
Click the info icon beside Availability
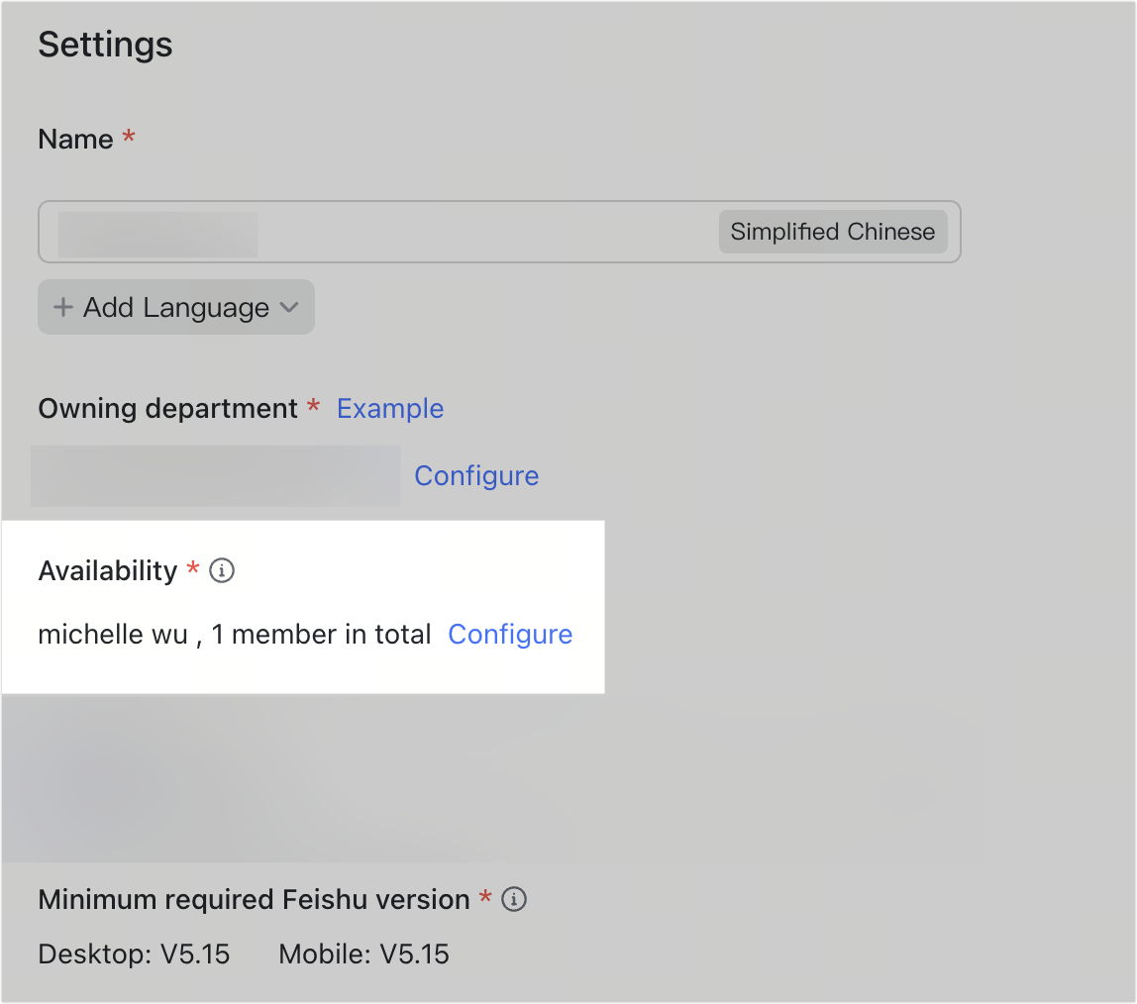click(x=222, y=570)
